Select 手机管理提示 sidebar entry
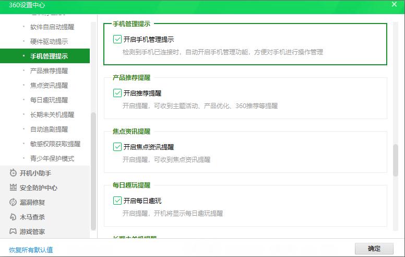 [x=45, y=56]
